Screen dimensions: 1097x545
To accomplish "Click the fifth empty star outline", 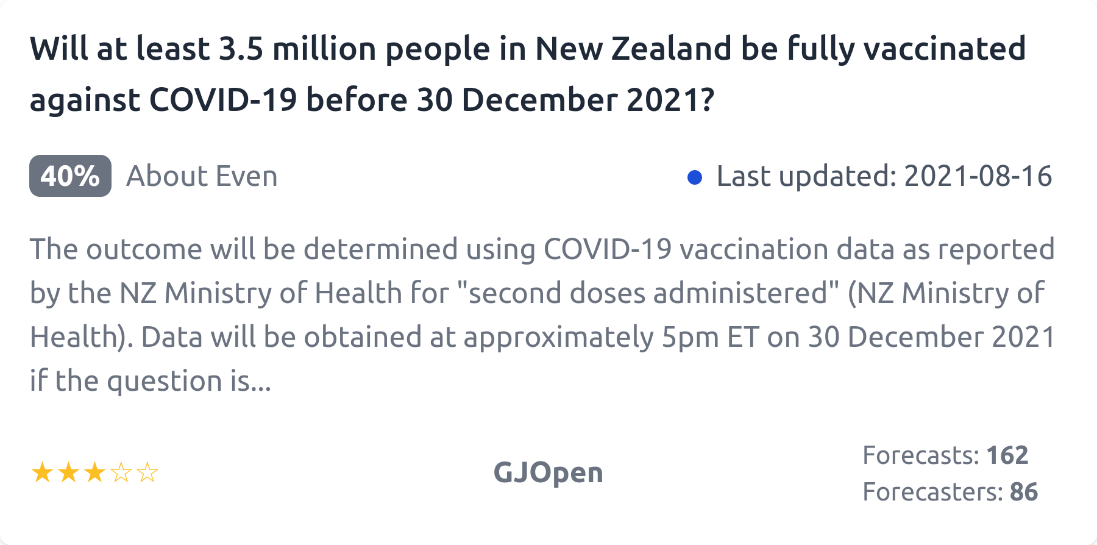I will pyautogui.click(x=147, y=472).
